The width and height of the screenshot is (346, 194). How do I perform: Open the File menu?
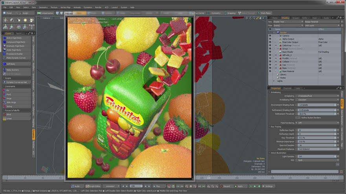(5, 7)
